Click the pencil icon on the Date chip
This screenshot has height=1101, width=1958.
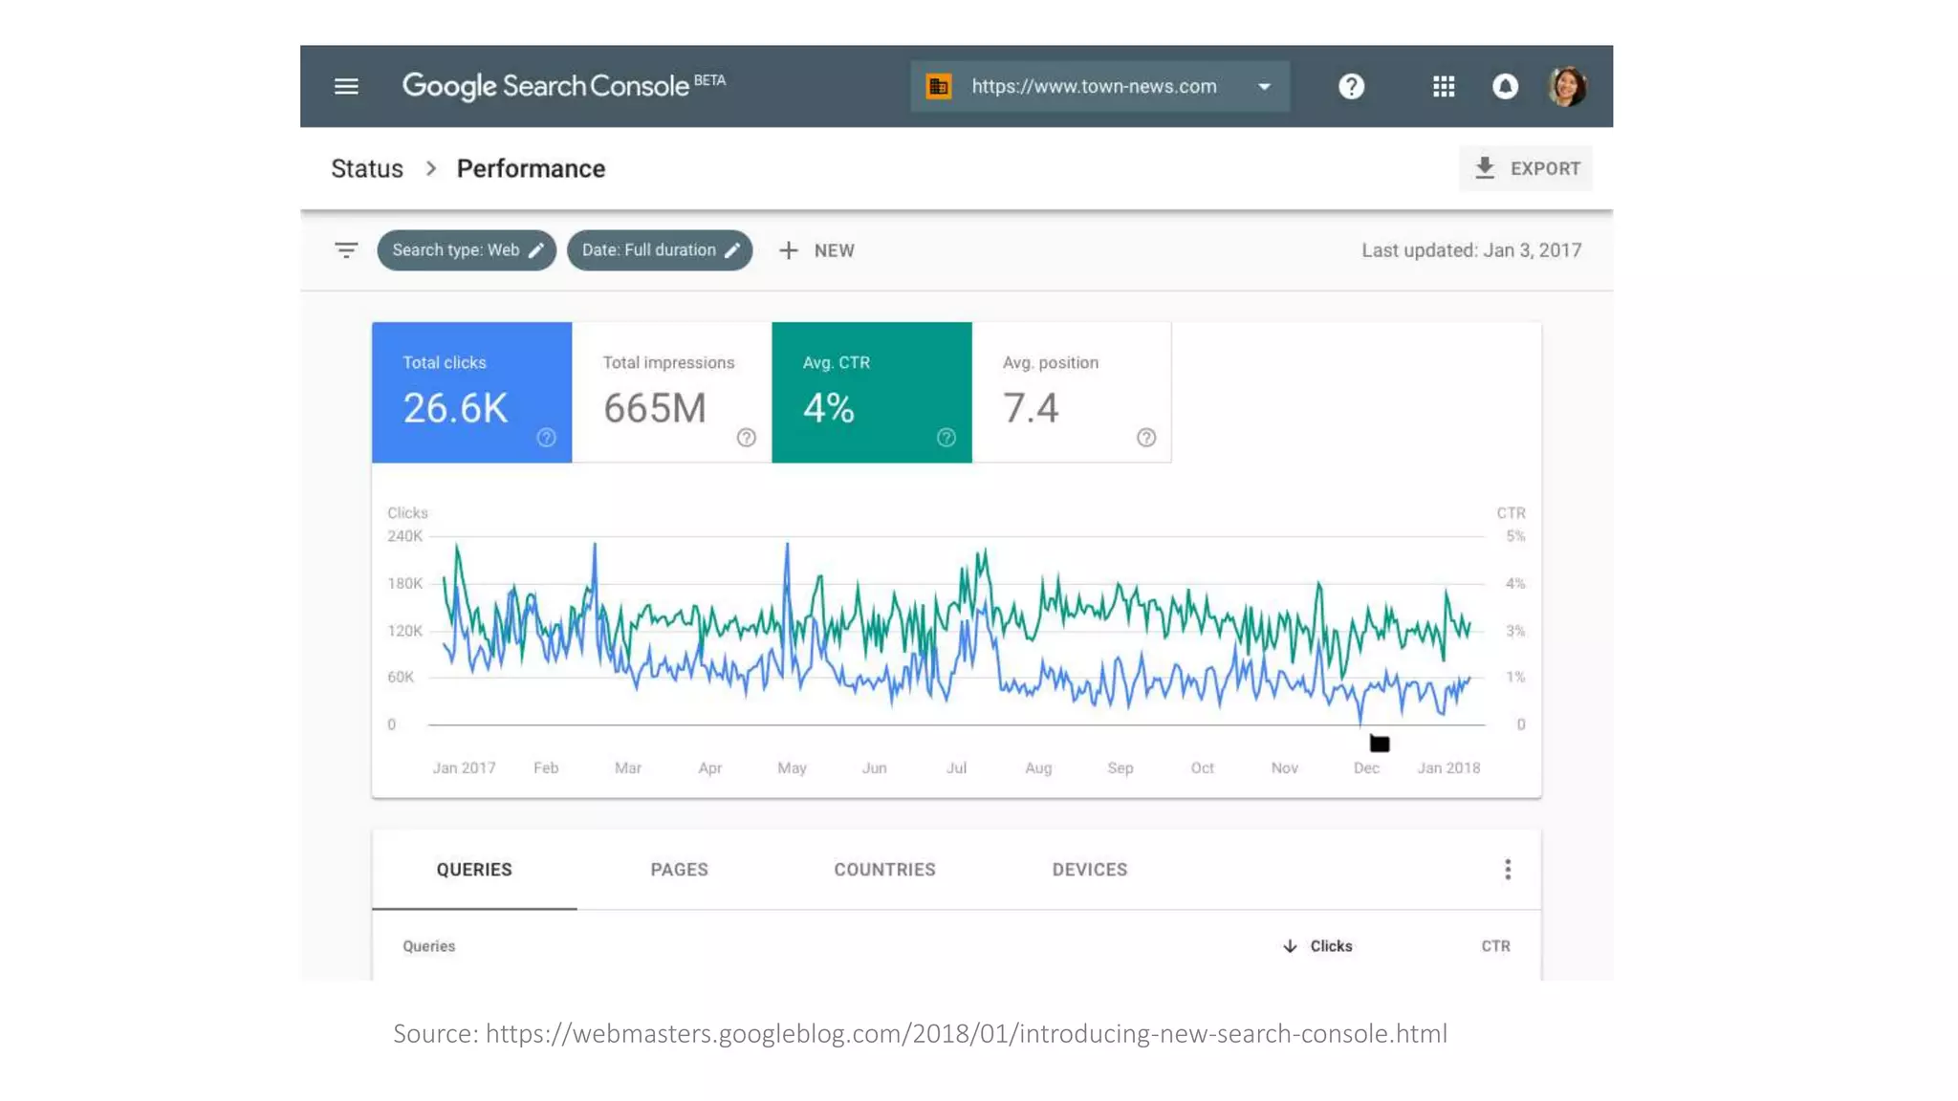[x=732, y=250]
